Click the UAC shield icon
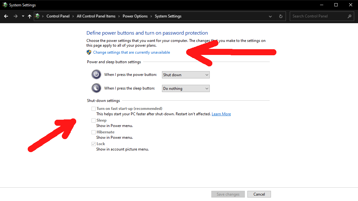 point(89,52)
